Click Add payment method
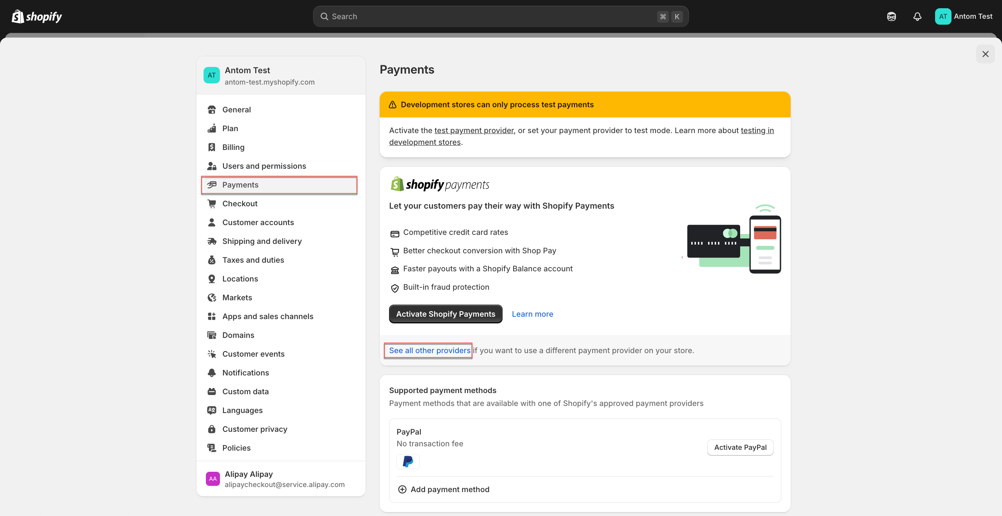This screenshot has height=516, width=1002. 443,489
